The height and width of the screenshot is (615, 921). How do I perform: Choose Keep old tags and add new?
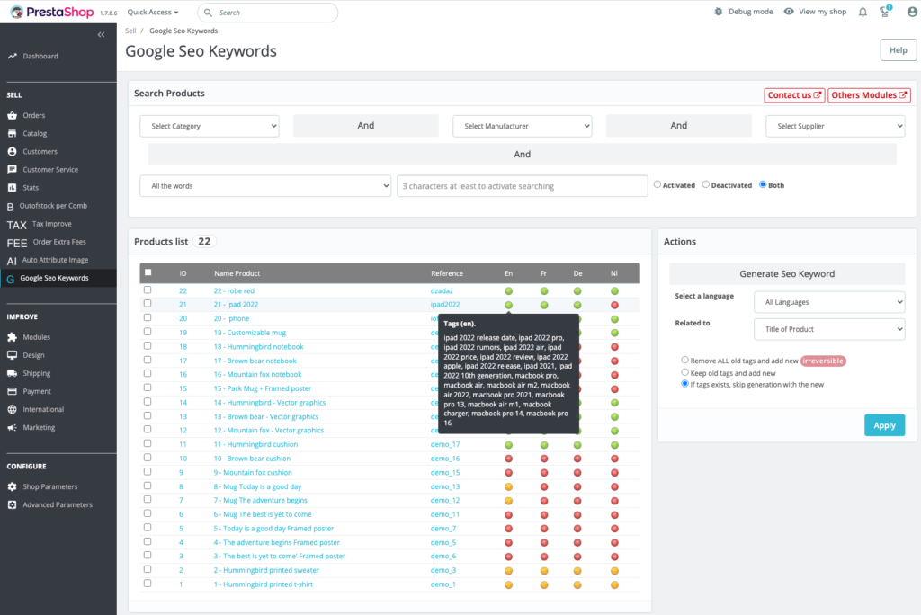(x=684, y=372)
